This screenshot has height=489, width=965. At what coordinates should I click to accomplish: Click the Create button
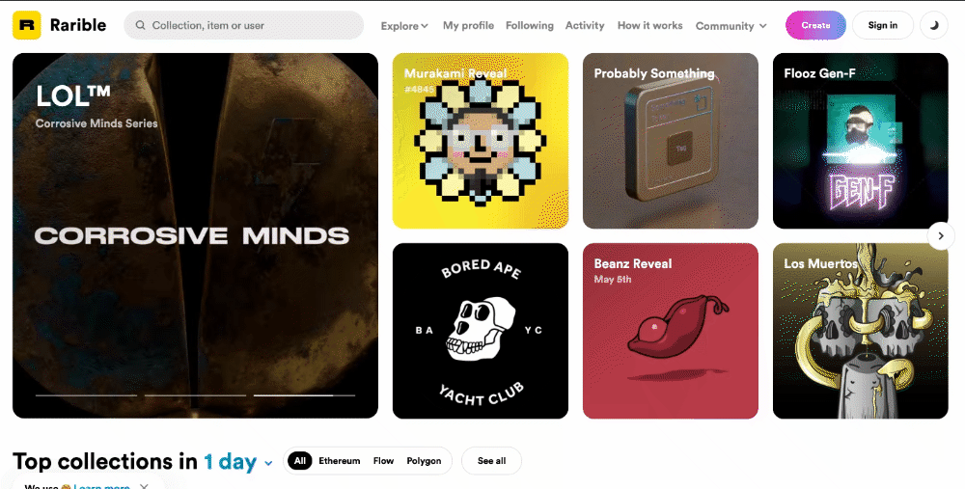click(x=815, y=25)
